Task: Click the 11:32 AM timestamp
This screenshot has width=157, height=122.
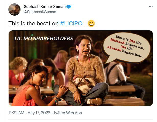Action: pos(16,113)
